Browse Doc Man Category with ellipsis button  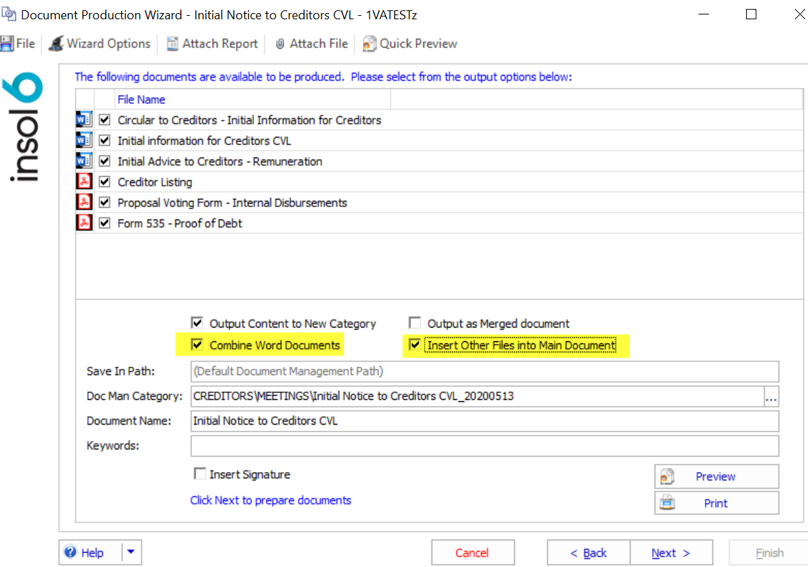[x=771, y=396]
